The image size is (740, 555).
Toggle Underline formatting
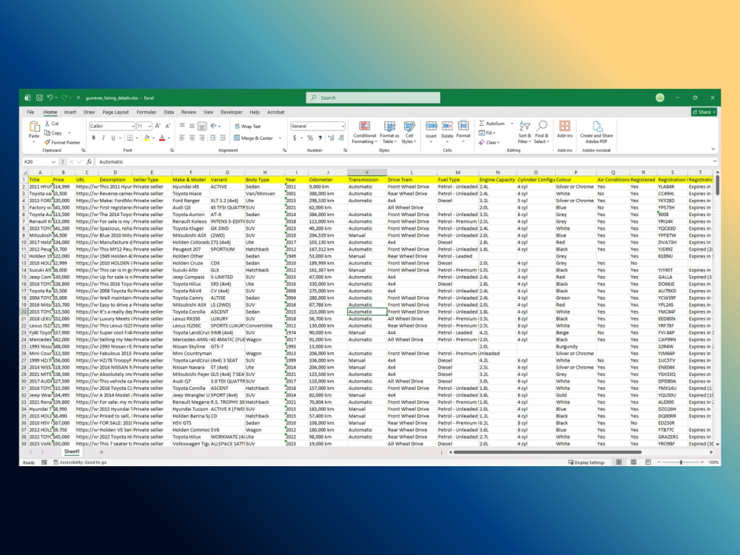coord(112,138)
